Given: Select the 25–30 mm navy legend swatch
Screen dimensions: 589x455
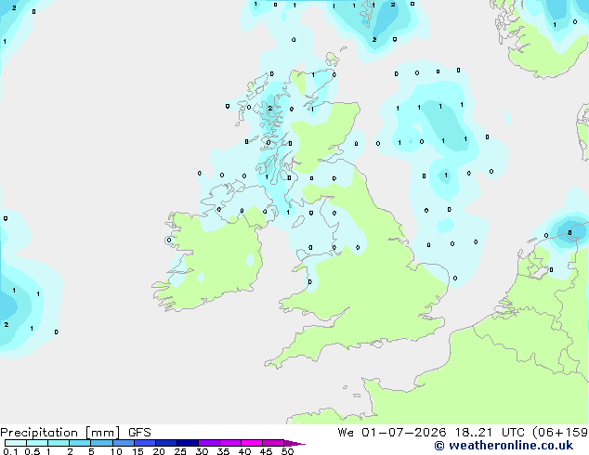Looking at the screenshot, I should 188,443.
